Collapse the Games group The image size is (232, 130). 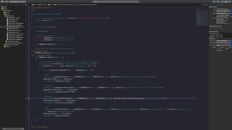tap(1, 9)
